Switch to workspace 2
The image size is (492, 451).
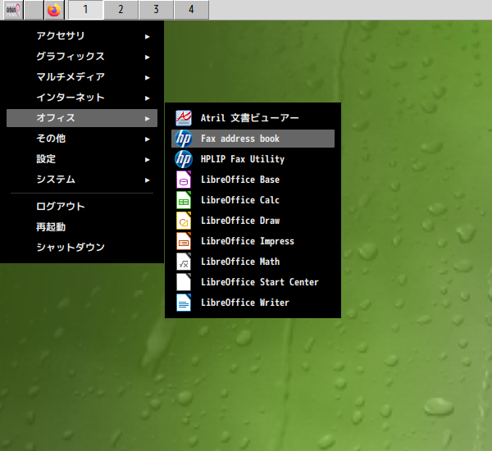pyautogui.click(x=121, y=10)
